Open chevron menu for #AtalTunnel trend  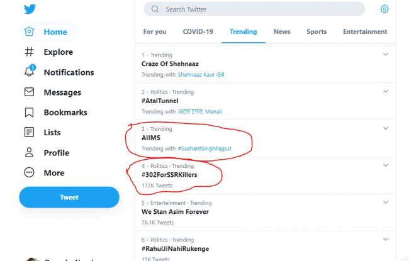click(x=386, y=92)
